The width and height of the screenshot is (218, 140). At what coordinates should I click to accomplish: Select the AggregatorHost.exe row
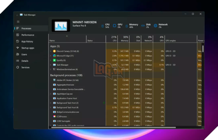(x=125, y=85)
